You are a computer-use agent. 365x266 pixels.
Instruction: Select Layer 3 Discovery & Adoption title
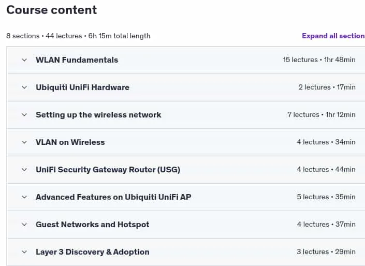(93, 252)
